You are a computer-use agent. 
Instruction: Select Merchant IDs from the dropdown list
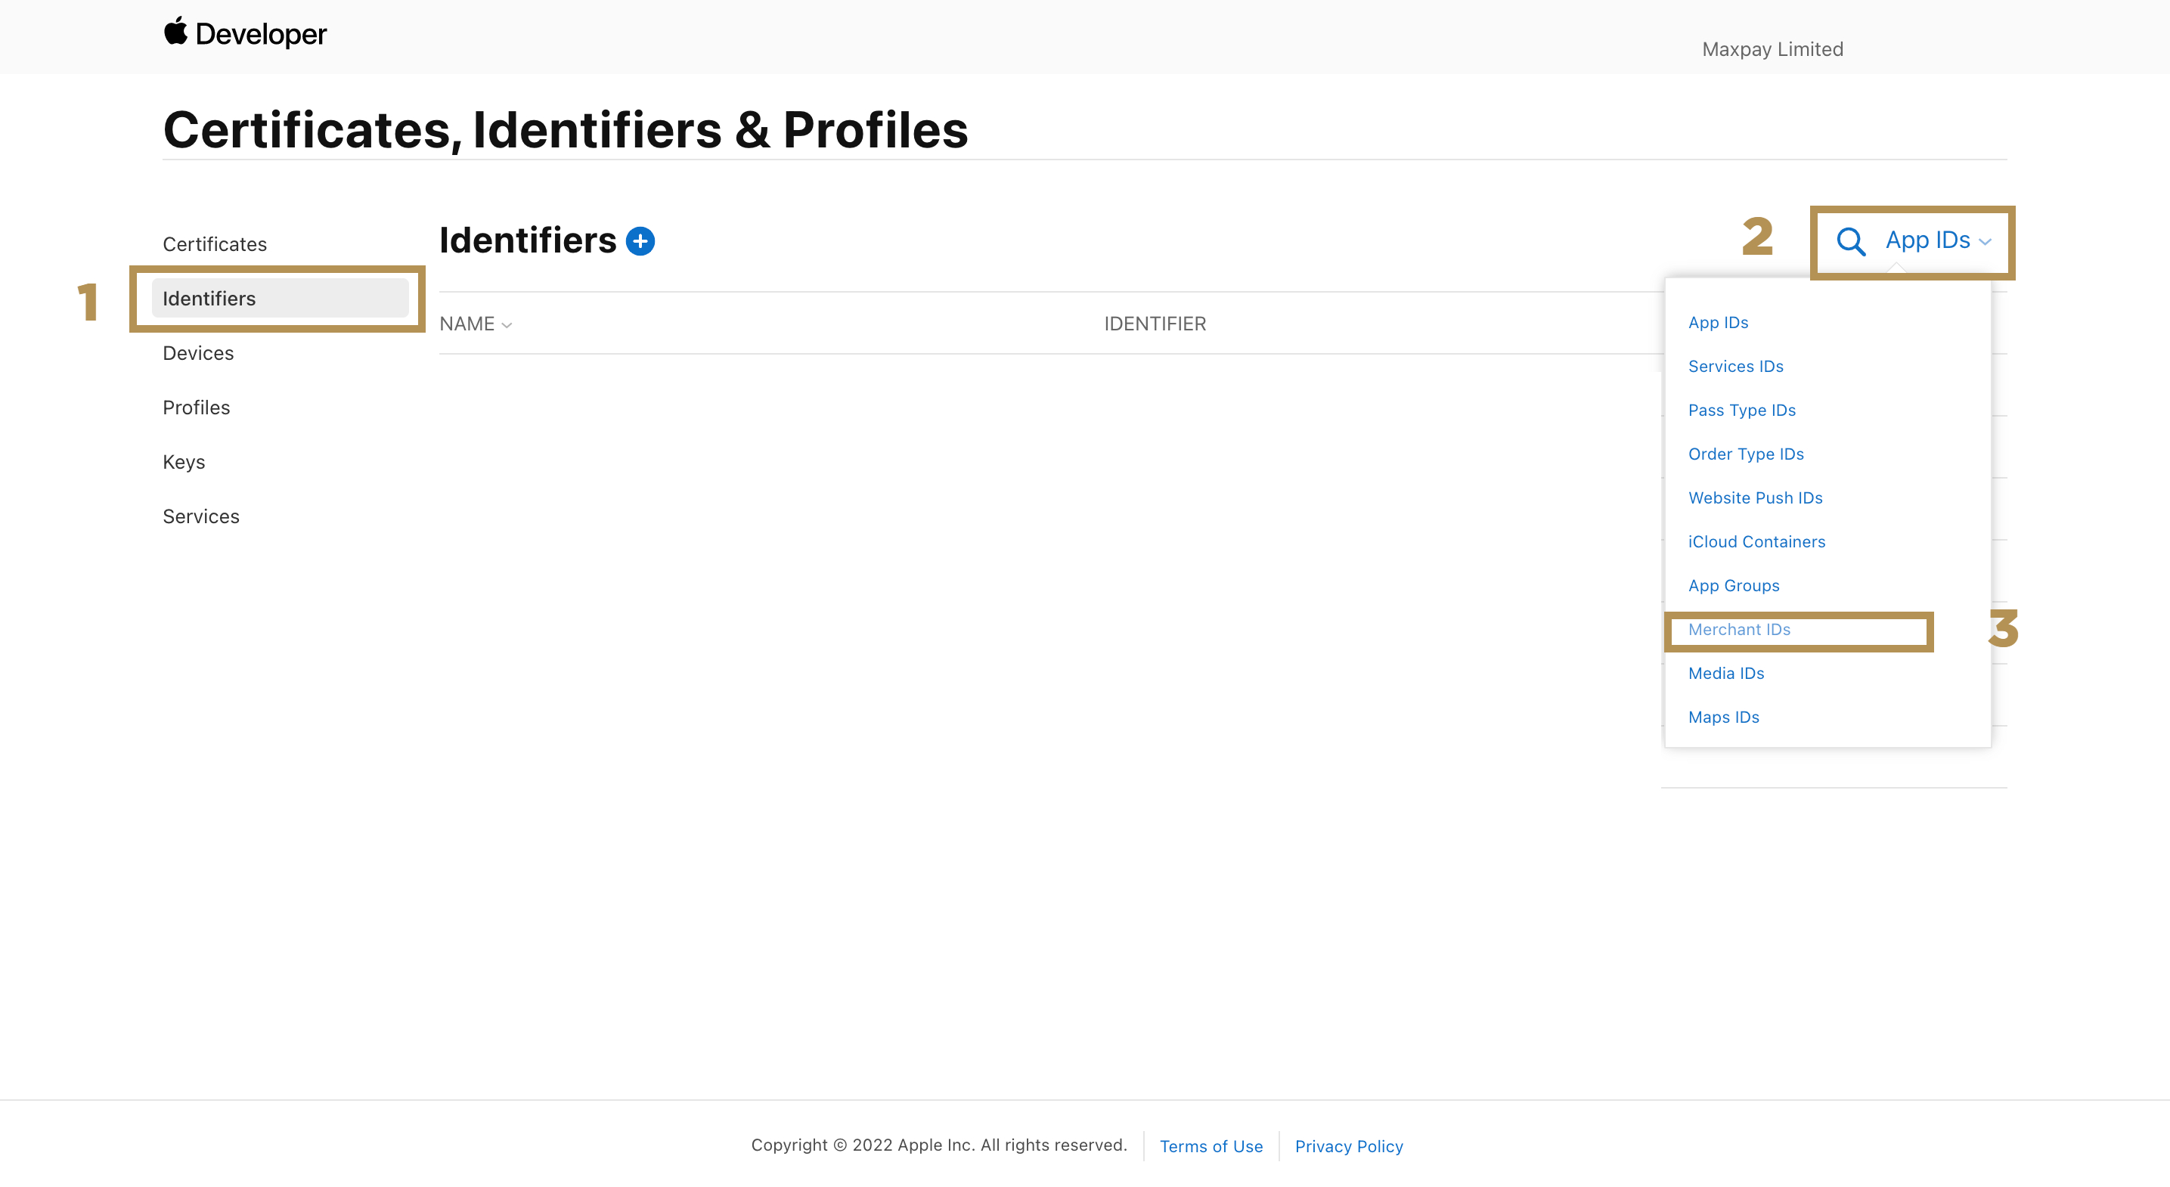pyautogui.click(x=1739, y=629)
